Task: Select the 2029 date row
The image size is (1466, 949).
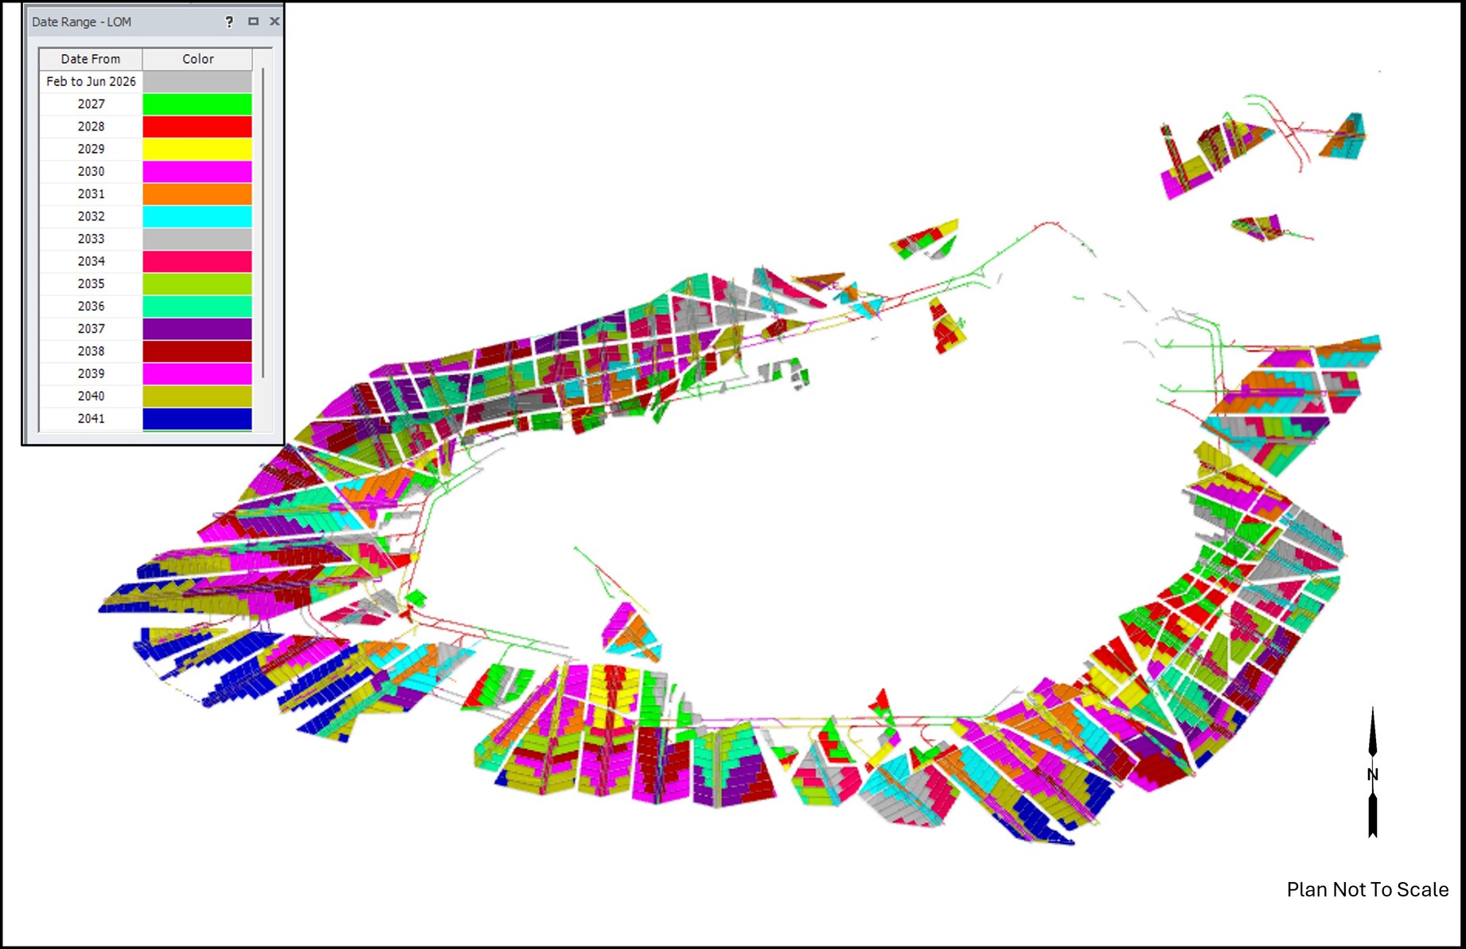Action: (146, 149)
